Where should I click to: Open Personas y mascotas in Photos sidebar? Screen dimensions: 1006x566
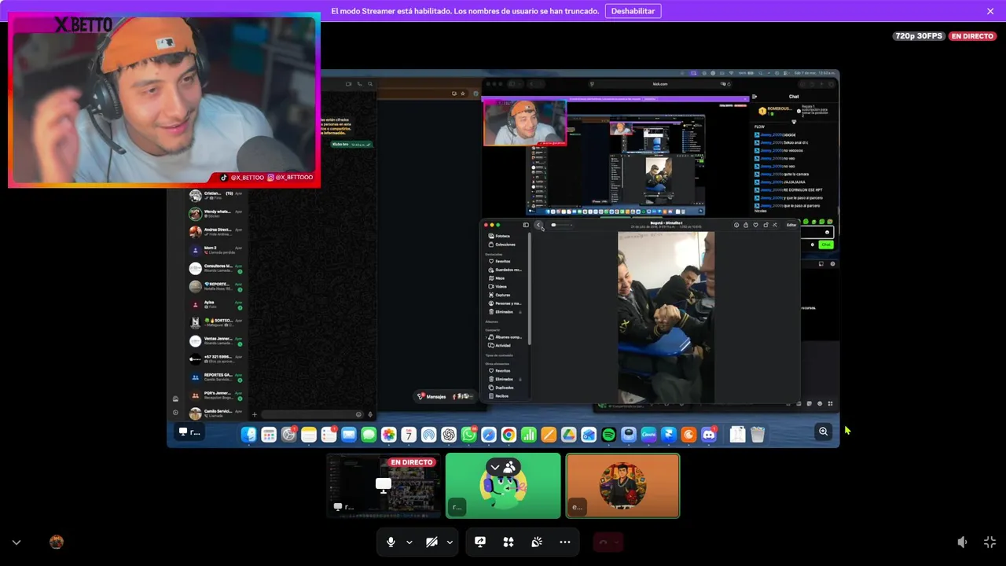505,303
